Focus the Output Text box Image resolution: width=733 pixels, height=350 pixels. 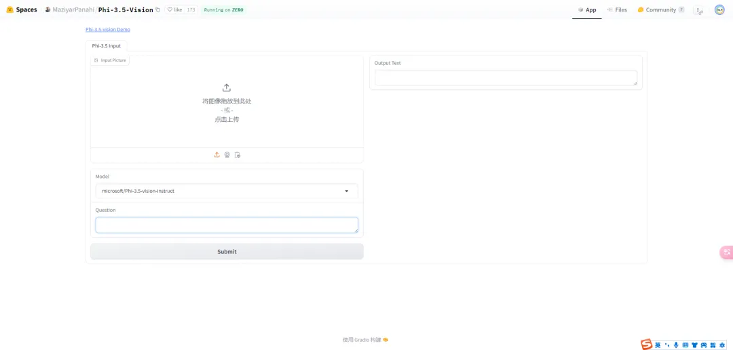(x=506, y=78)
